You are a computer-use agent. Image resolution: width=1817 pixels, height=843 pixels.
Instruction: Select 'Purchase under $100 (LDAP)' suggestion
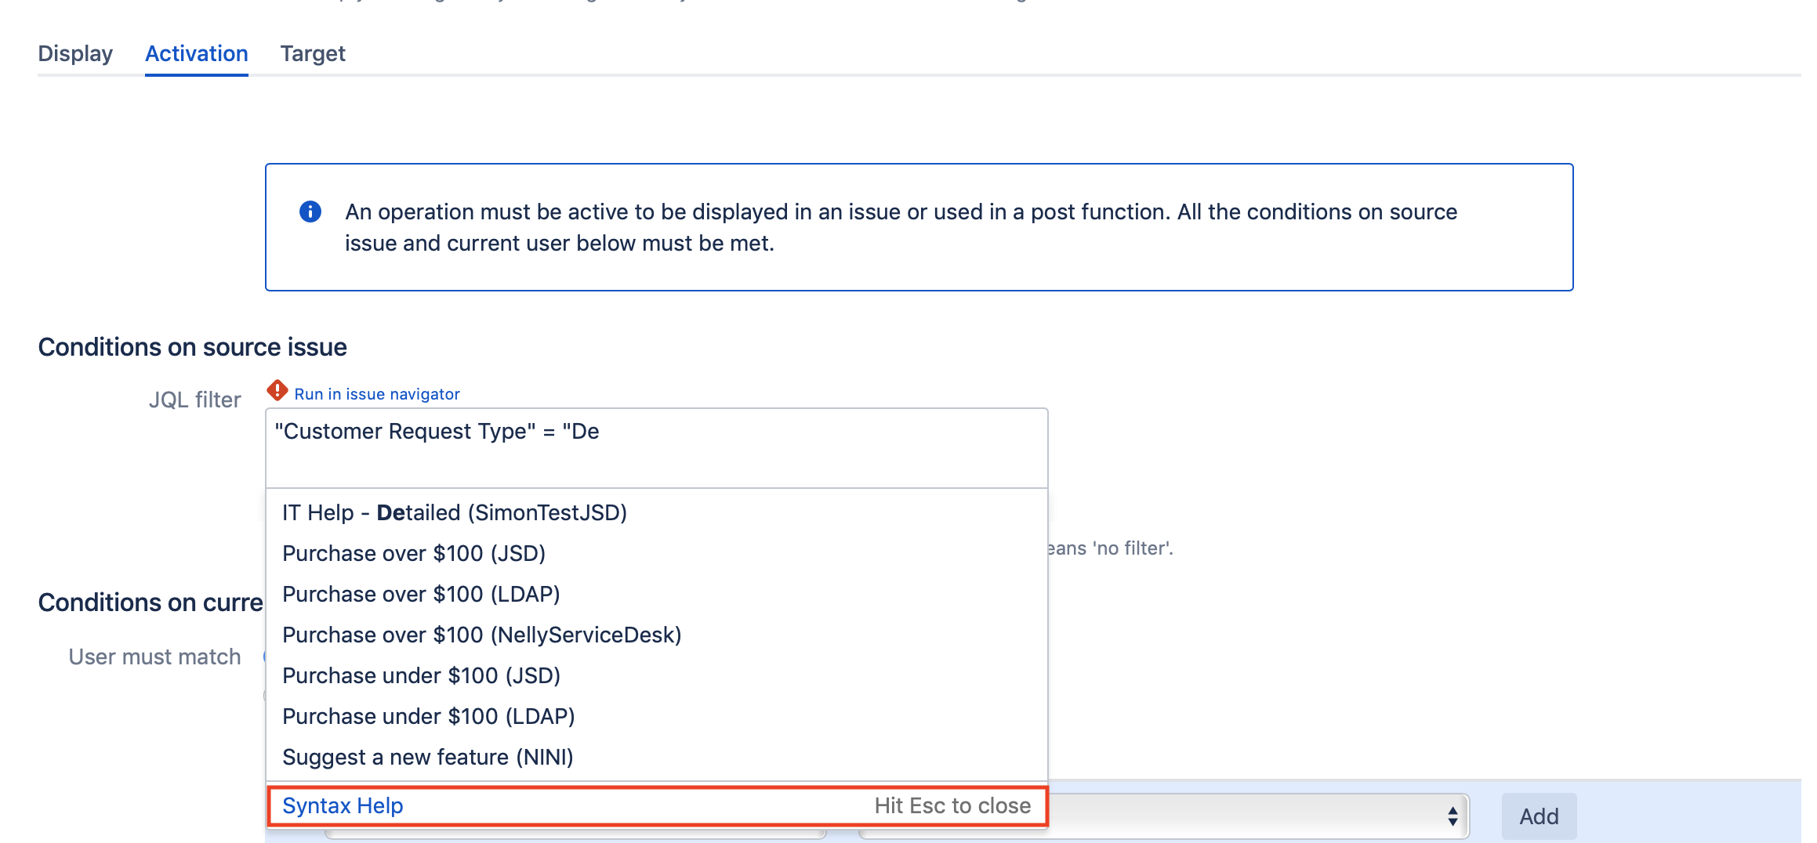pyautogui.click(x=428, y=715)
